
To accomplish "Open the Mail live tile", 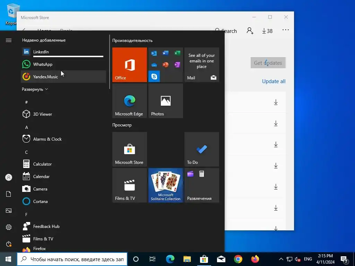I will coord(202,65).
